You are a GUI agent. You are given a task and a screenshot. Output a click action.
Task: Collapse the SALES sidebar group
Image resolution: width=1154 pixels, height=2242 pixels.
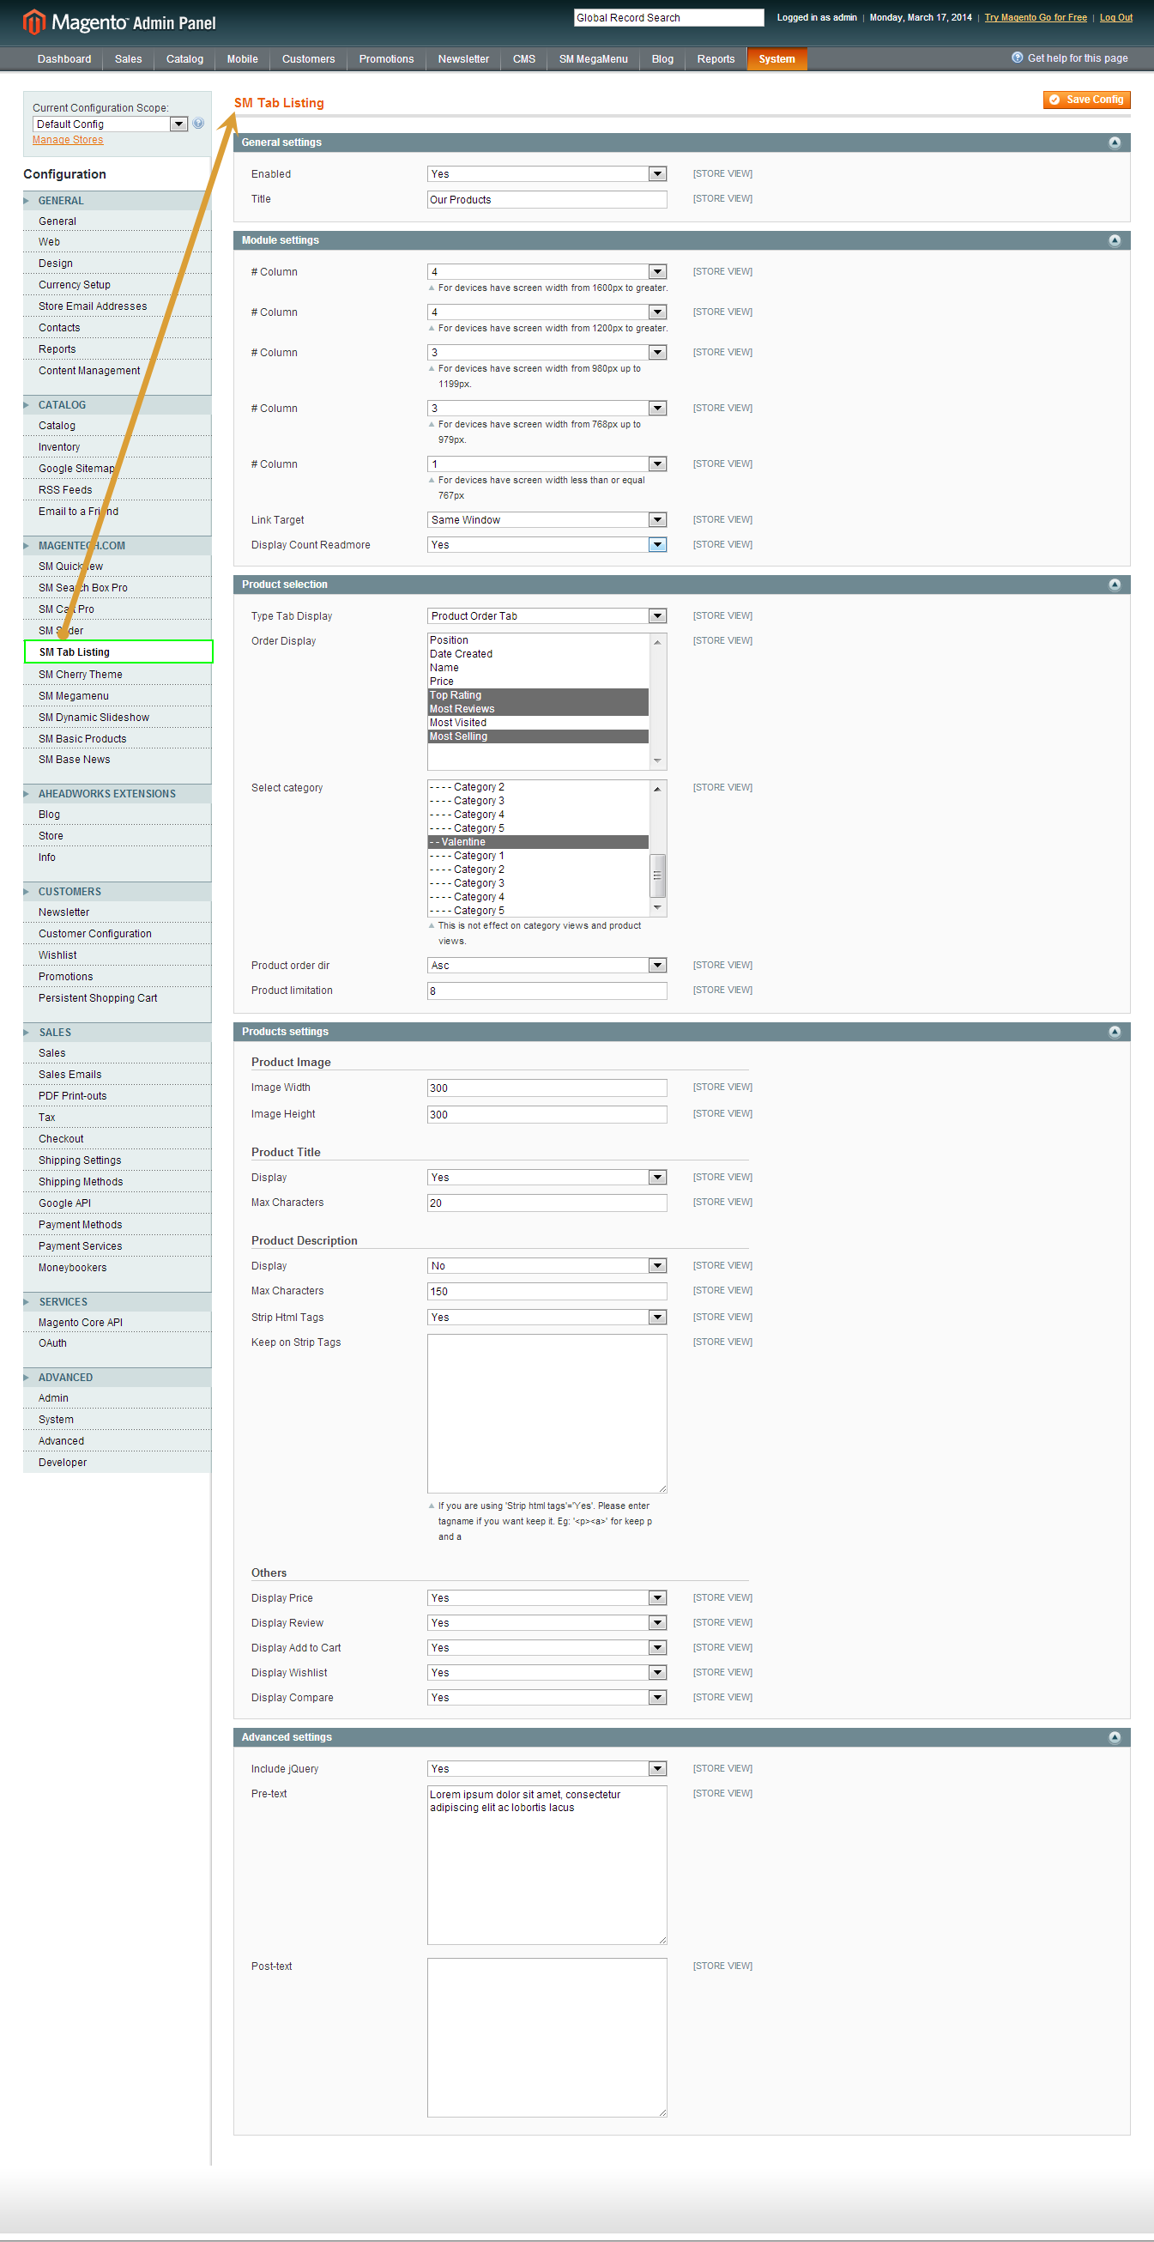[x=118, y=1033]
